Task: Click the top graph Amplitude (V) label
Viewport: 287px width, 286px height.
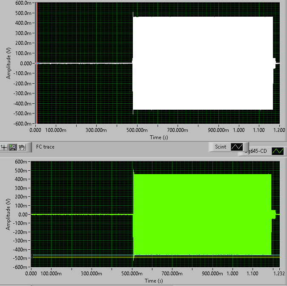Action: [x=9, y=63]
